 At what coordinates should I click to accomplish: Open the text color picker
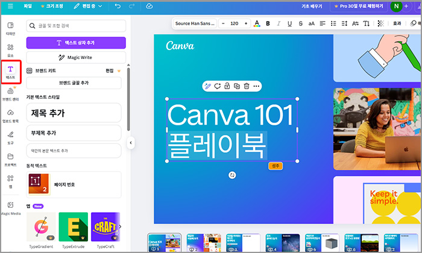click(257, 23)
